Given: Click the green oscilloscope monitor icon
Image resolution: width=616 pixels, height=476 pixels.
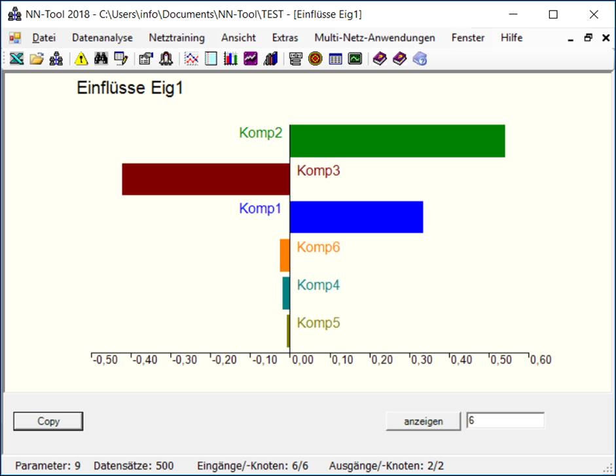Looking at the screenshot, I should click(x=354, y=59).
